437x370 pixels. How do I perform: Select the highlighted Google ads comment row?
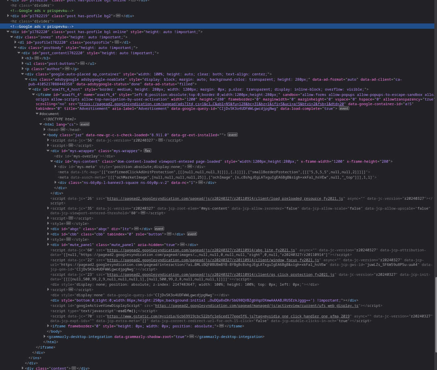[x=42, y=26]
